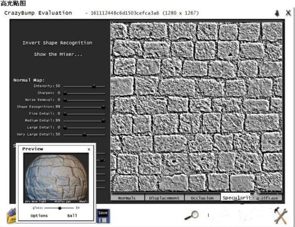
Task: Open Options in the Preview window
Action: 39,215
